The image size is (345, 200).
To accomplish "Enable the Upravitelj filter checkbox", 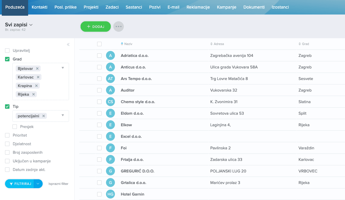I will 7,50.
